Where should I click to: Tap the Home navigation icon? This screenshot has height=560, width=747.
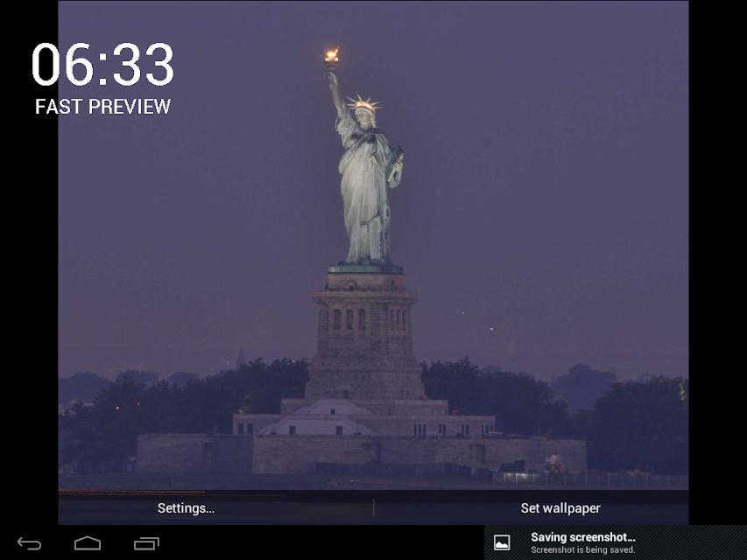tap(88, 543)
